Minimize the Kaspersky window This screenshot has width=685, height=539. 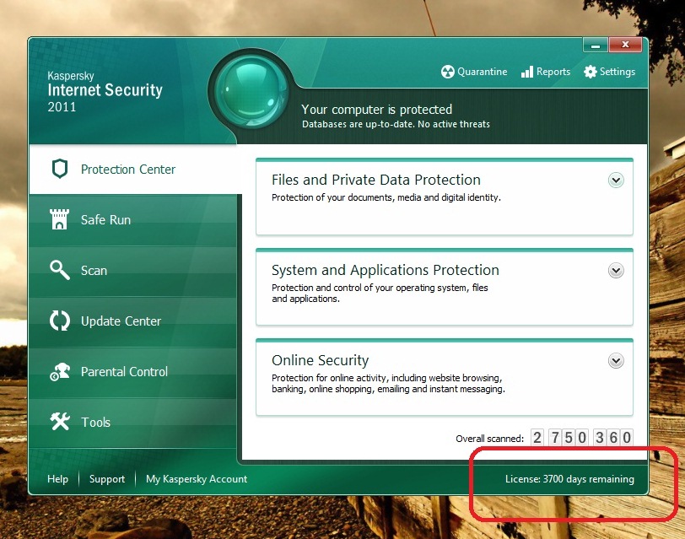(595, 45)
